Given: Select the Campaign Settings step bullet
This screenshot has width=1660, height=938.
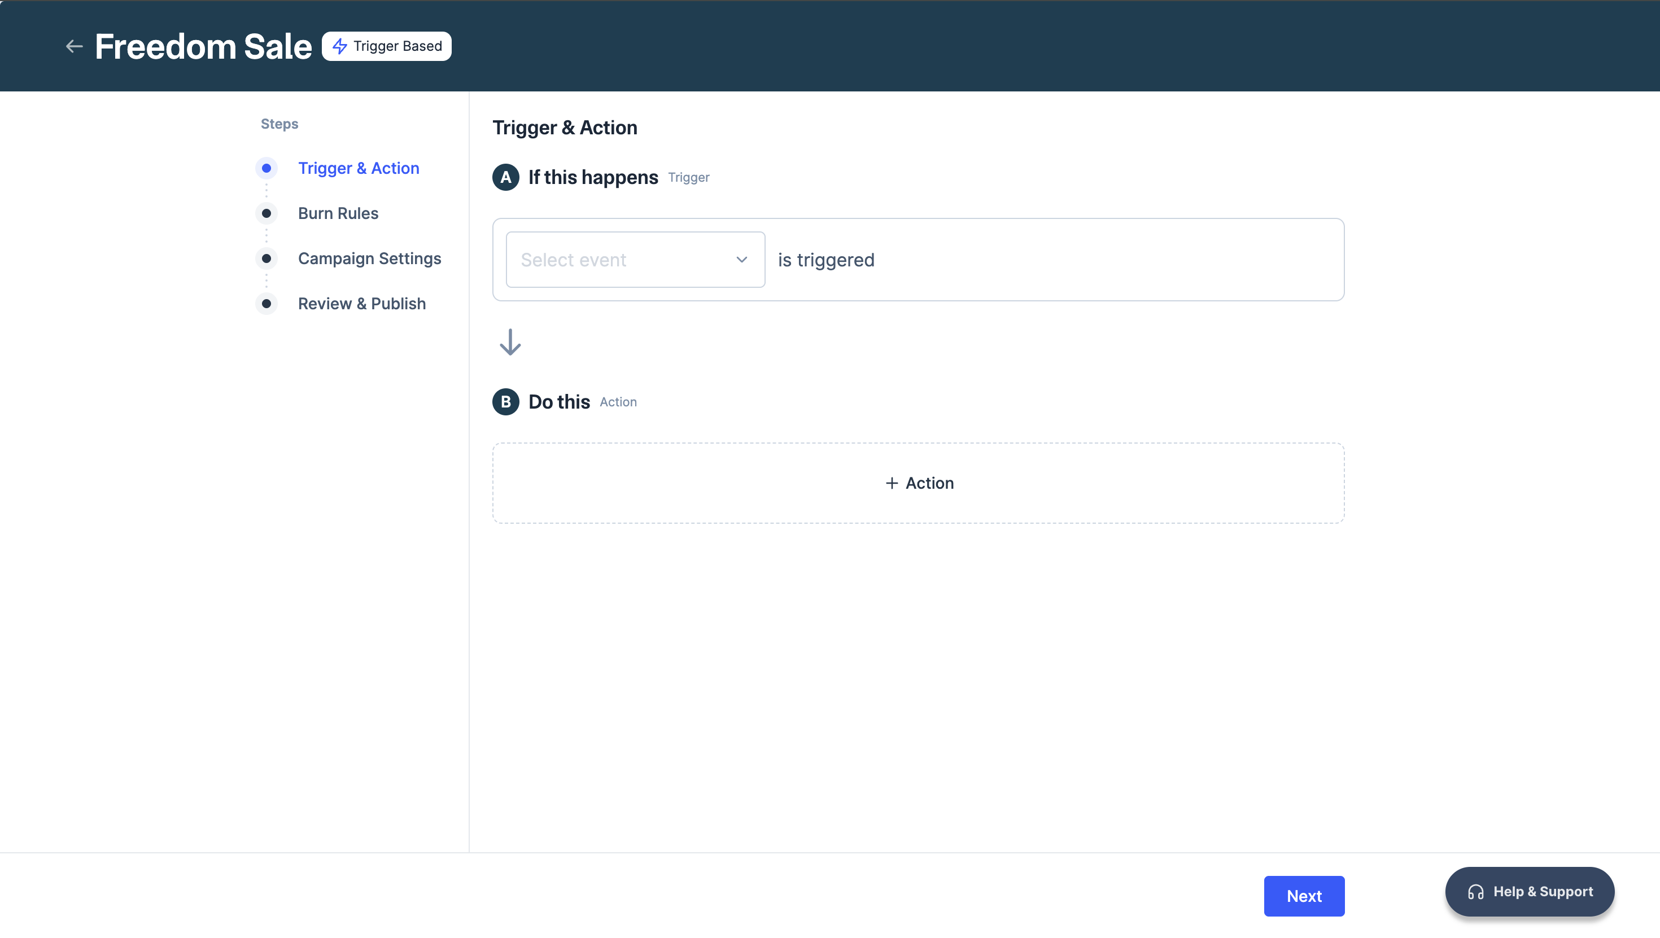Looking at the screenshot, I should (x=266, y=258).
